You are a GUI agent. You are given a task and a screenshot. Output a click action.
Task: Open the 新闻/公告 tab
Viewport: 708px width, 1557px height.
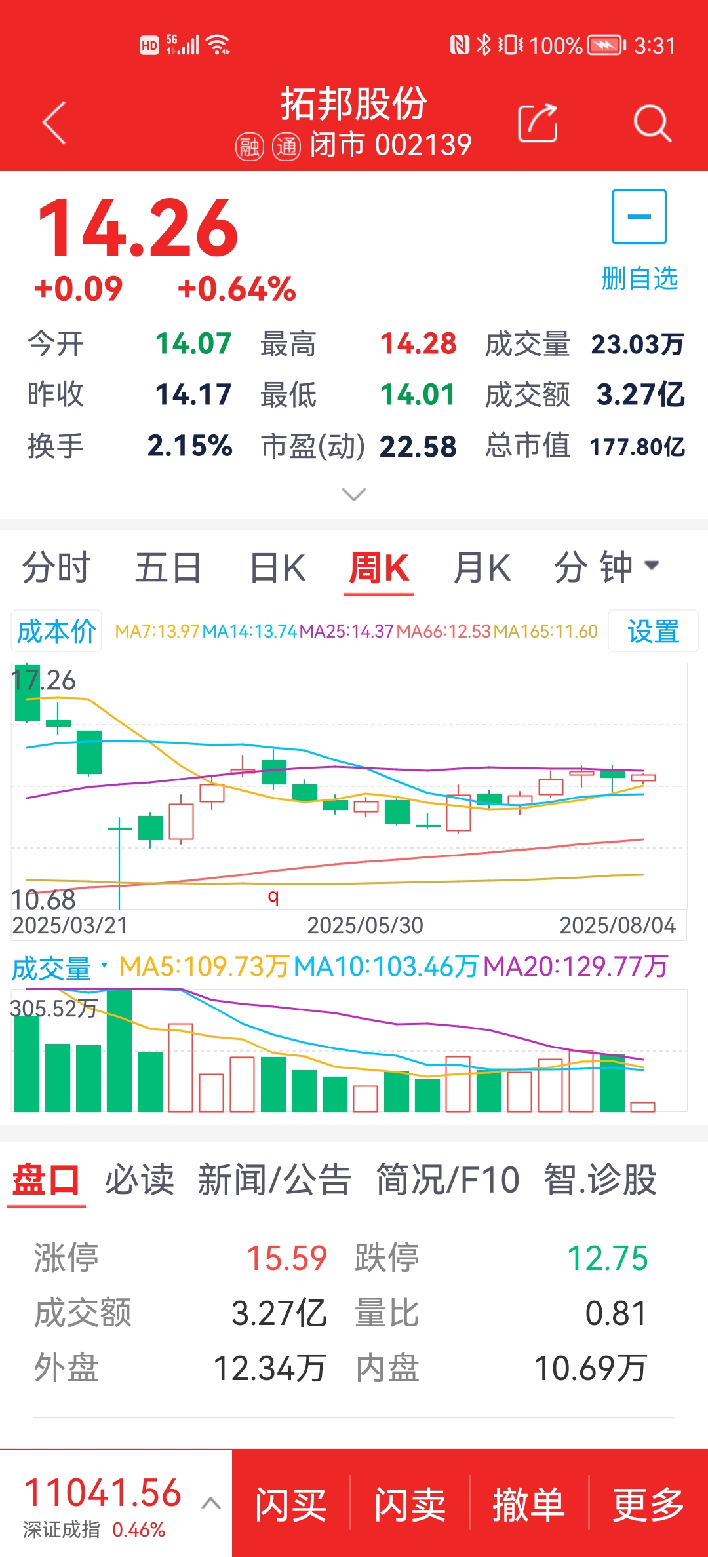click(x=275, y=1180)
